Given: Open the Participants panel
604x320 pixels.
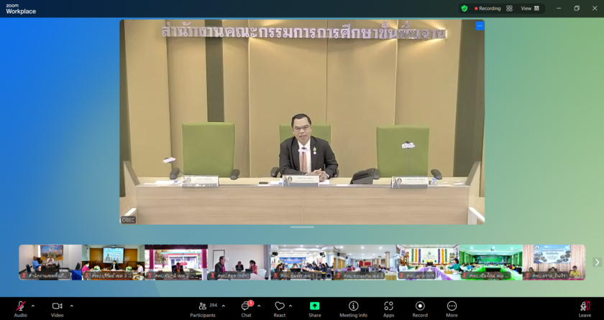Looking at the screenshot, I should point(203,307).
